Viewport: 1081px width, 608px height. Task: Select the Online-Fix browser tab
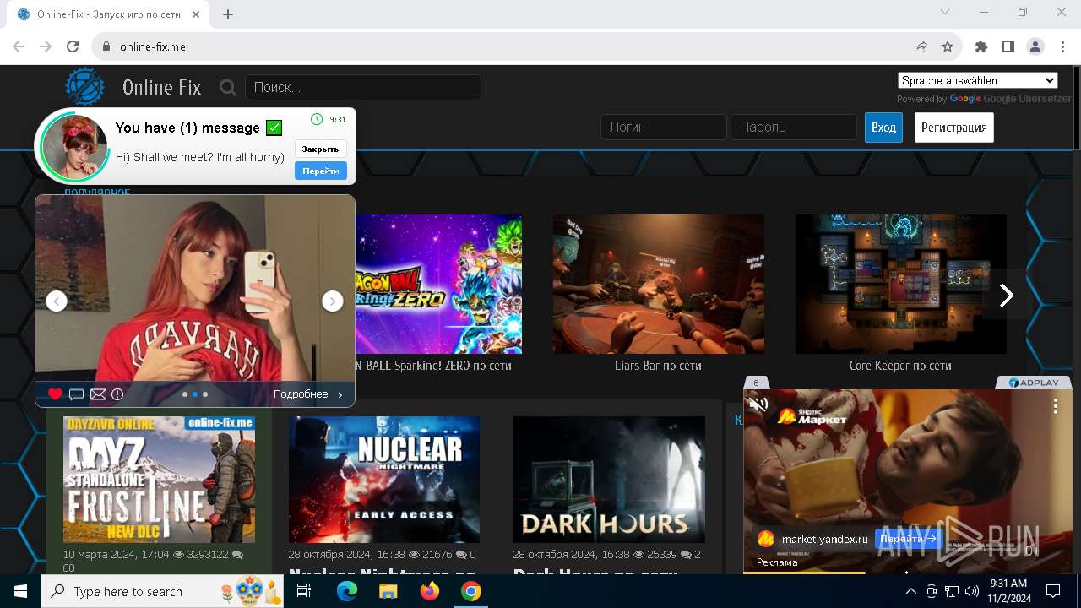tap(110, 14)
